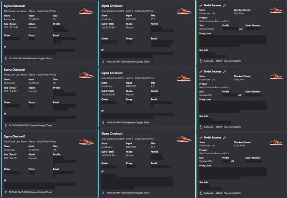Open the Dunk shoe thumbnail in the 10:05:30 Sigma card

point(184,139)
